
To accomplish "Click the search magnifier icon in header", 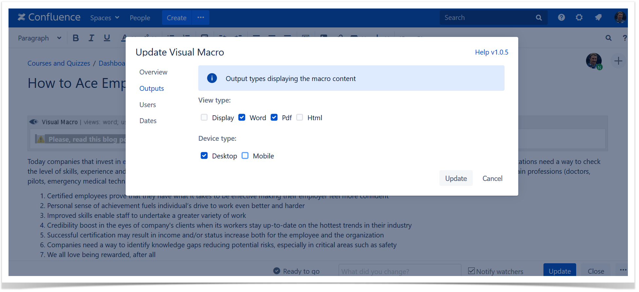I will point(539,18).
